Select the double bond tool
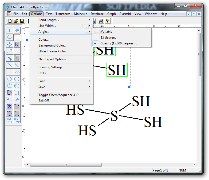 (17, 65)
